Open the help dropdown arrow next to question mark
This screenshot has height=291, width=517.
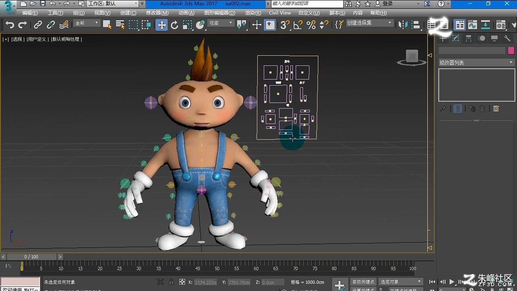point(448,4)
